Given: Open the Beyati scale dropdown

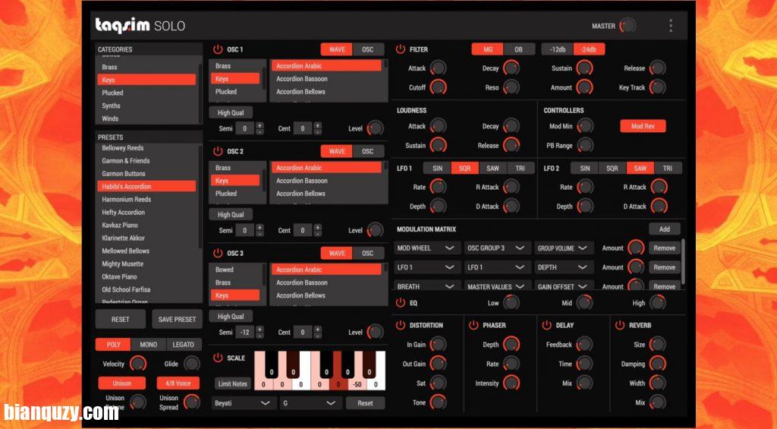Looking at the screenshot, I should click(243, 403).
